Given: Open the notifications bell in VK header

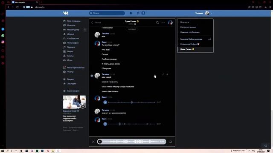Looking at the screenshot, I should [131, 13].
